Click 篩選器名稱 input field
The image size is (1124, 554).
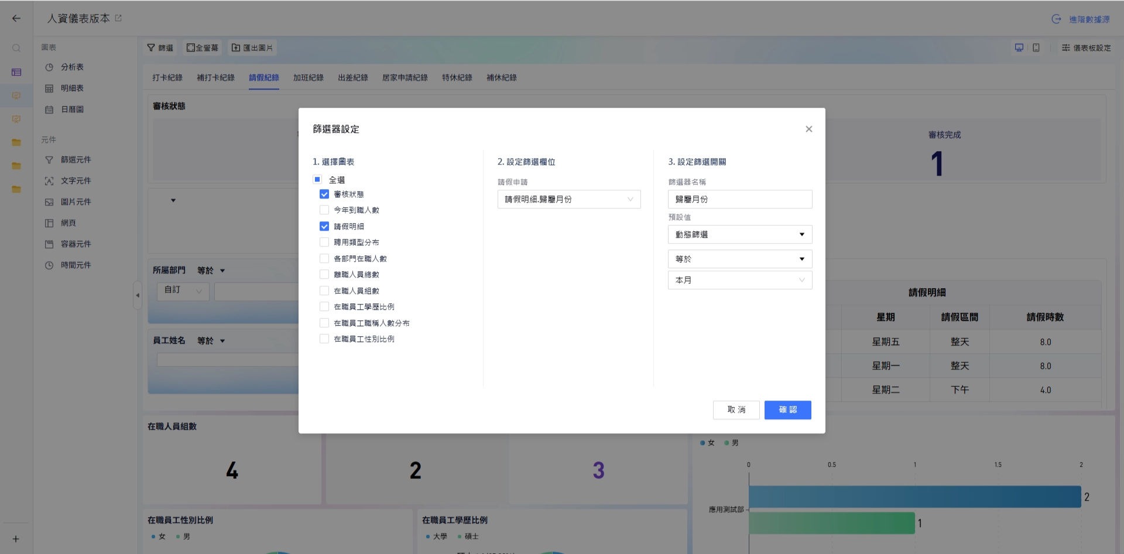pyautogui.click(x=740, y=200)
